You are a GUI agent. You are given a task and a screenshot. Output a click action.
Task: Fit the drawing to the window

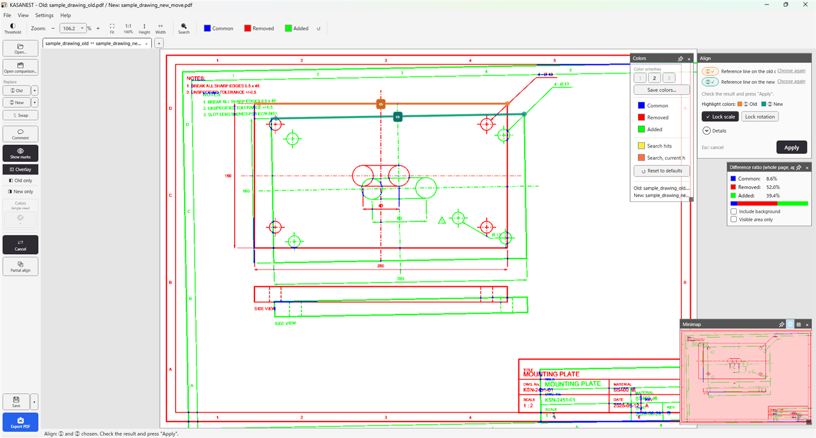click(x=112, y=28)
